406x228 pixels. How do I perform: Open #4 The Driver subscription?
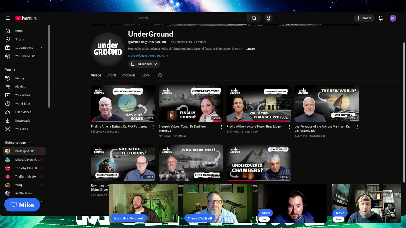[x=24, y=193]
